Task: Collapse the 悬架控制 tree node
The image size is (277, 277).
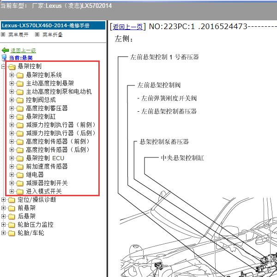Action: coord(3,67)
